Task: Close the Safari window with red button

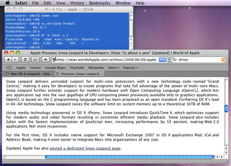Action: 6,53
